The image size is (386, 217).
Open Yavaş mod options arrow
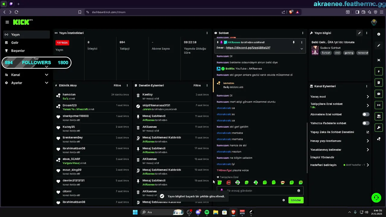(x=368, y=97)
